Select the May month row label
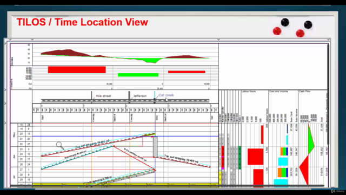Image resolution: width=346 pixels, height=195 pixels. click(14, 135)
